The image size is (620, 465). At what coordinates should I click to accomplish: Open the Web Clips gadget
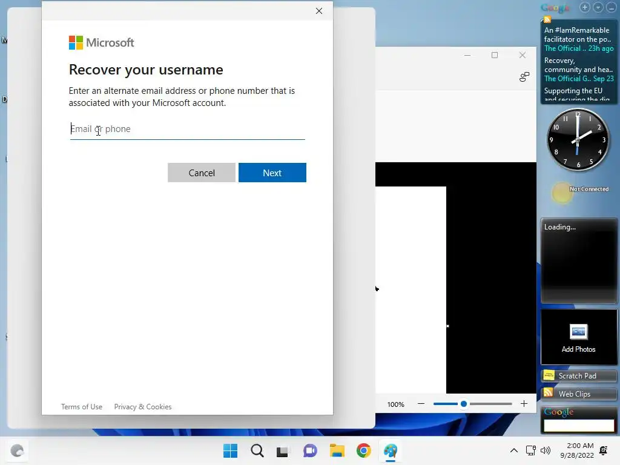(578, 394)
